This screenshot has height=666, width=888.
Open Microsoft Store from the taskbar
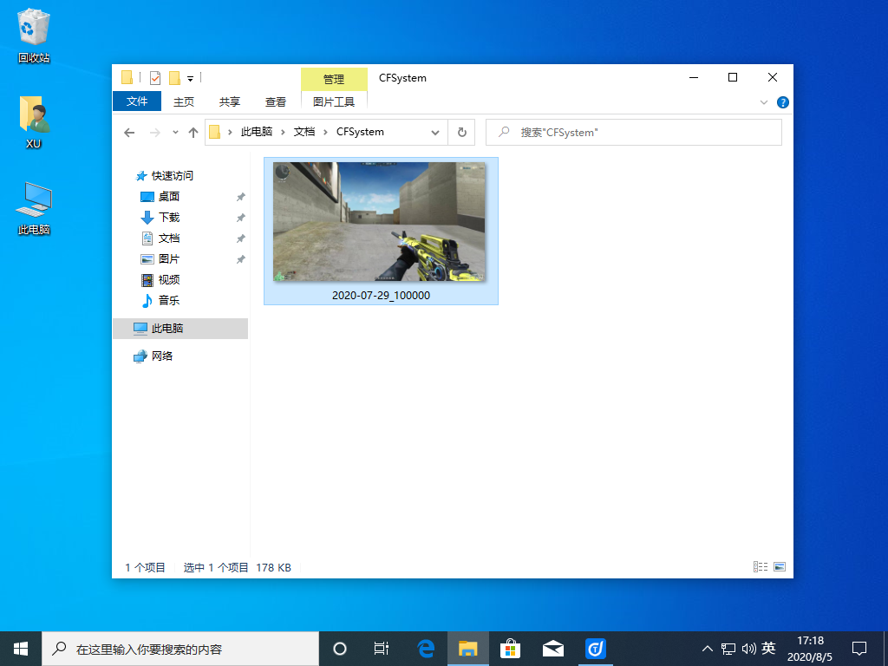click(x=510, y=648)
